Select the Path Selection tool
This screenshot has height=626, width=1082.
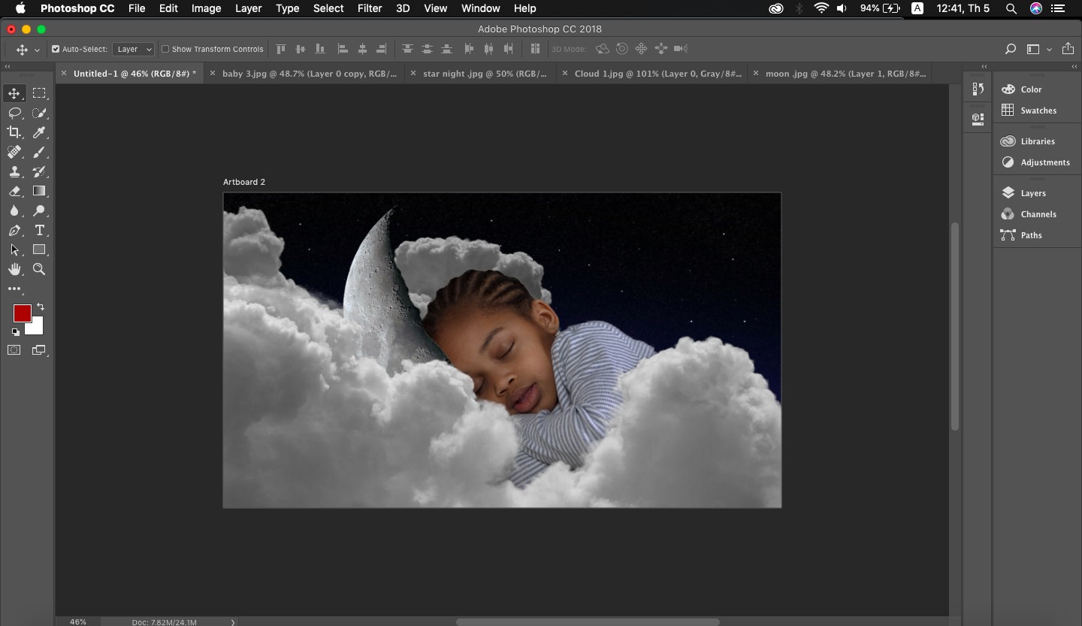pos(14,249)
